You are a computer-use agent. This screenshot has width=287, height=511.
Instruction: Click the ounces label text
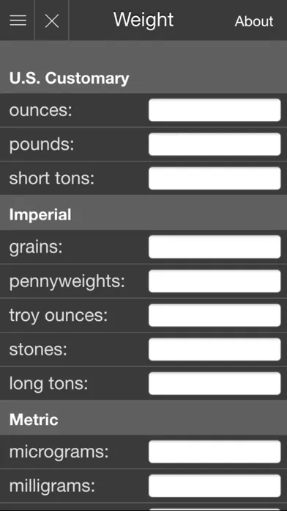[x=40, y=111]
